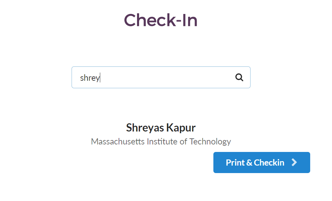Click the magnifying glass search icon
The image size is (332, 201).
[x=239, y=77]
